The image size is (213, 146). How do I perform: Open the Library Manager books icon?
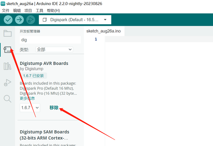point(7,66)
